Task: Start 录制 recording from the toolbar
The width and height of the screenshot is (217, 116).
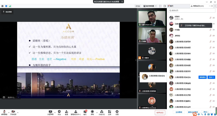Action: click(x=92, y=111)
